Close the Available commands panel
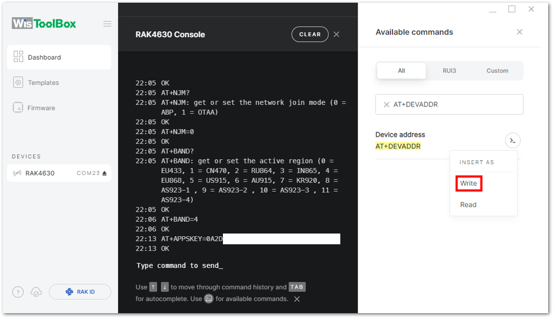Viewport: 553px width, 318px height. (520, 32)
